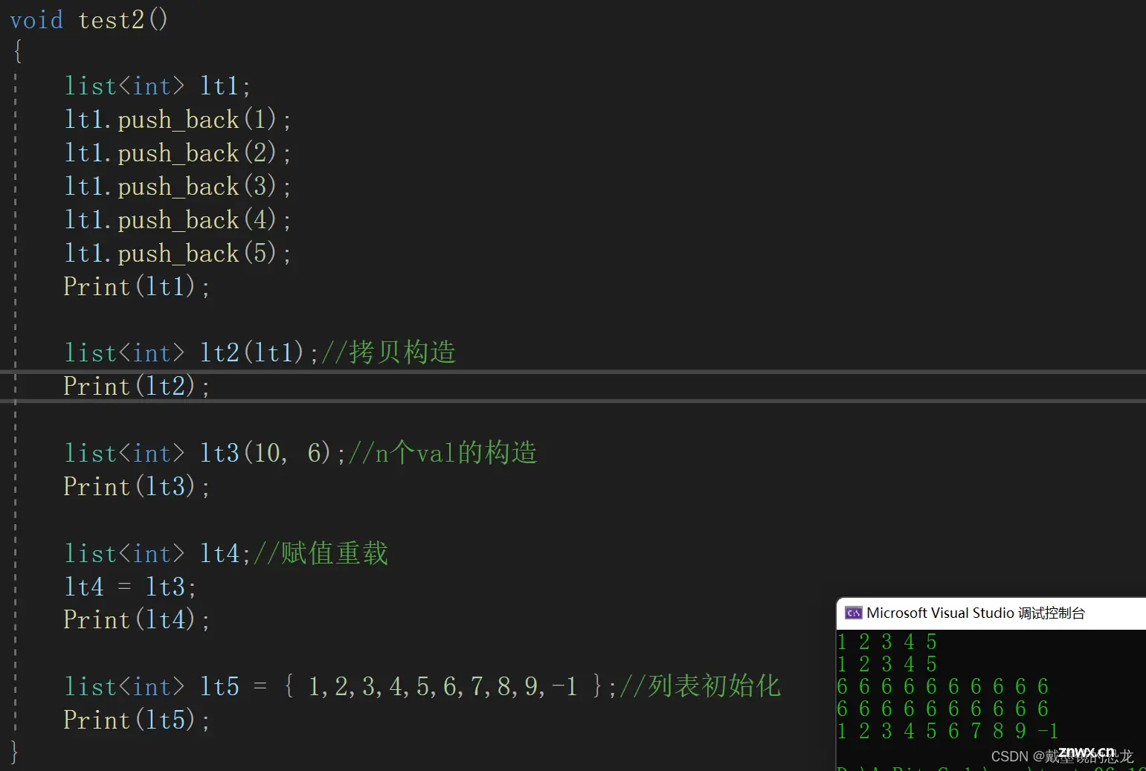Click the assignment 'lt4 = lt3;'

point(130,587)
